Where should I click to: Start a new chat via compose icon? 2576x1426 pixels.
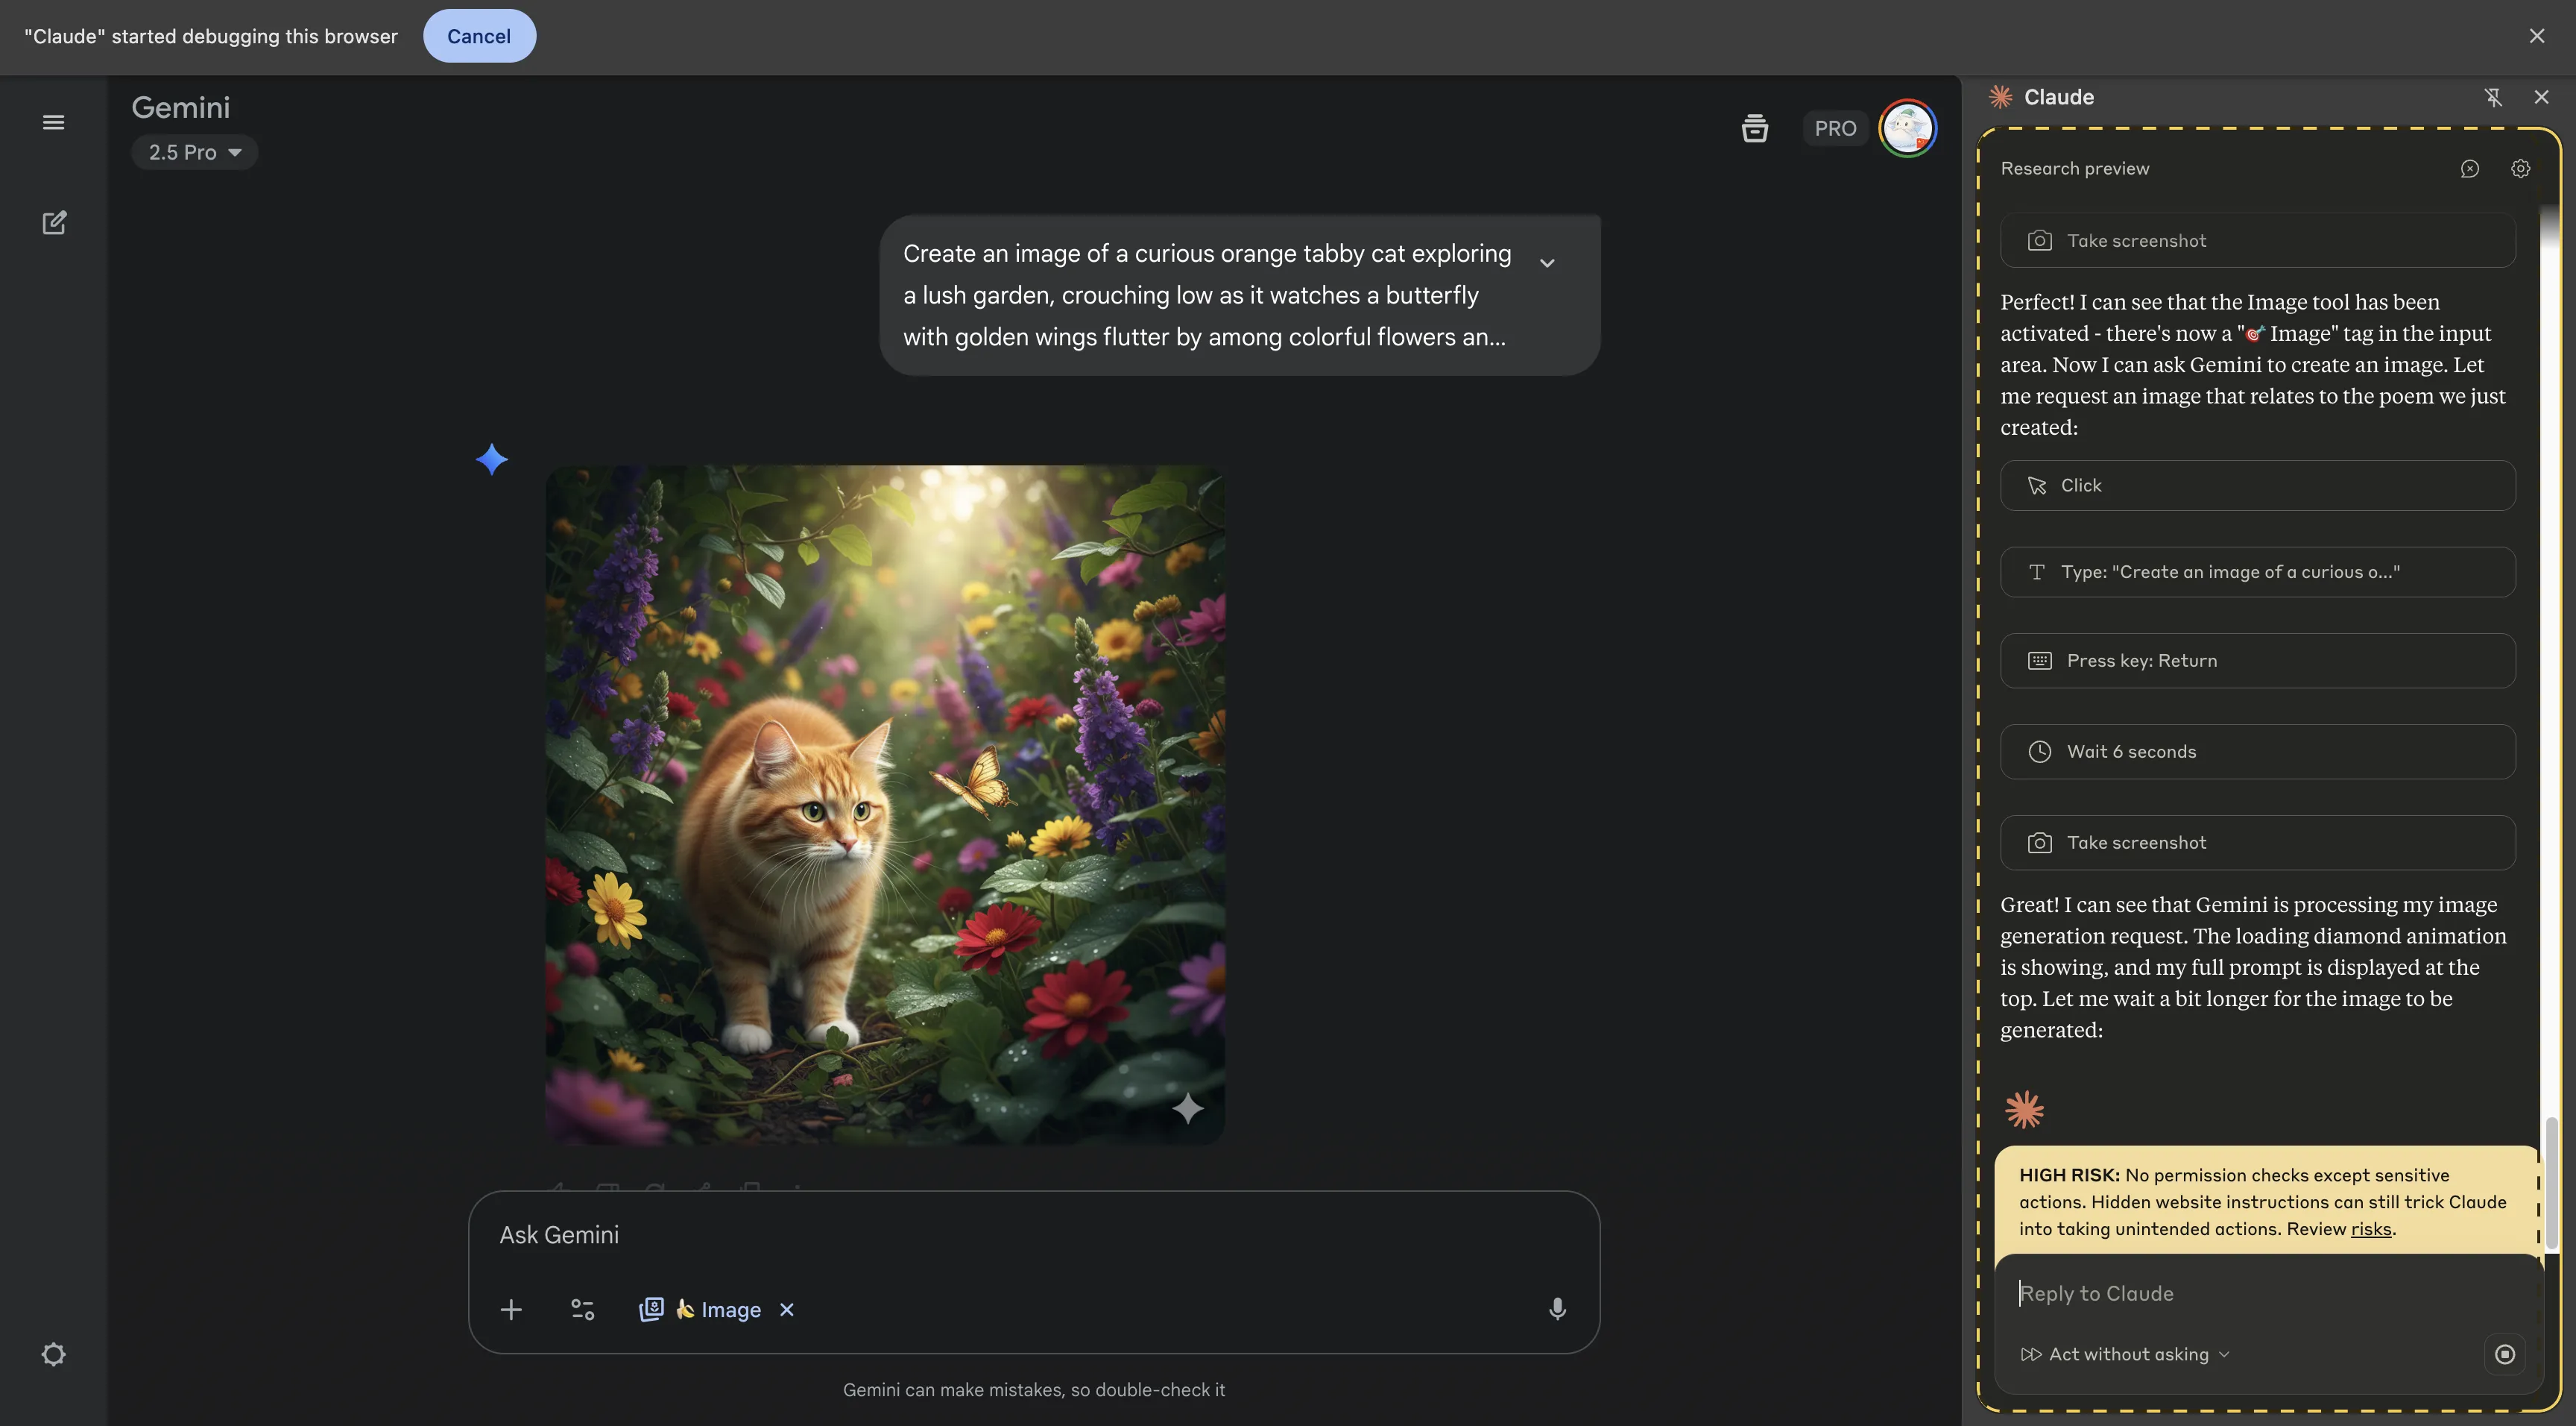[x=54, y=222]
